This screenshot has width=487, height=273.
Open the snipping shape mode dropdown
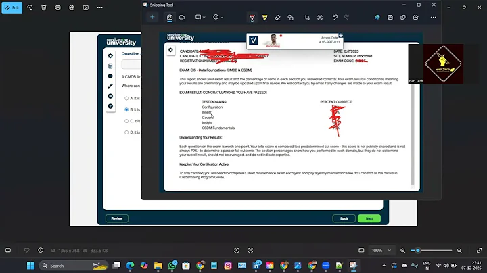(x=200, y=17)
